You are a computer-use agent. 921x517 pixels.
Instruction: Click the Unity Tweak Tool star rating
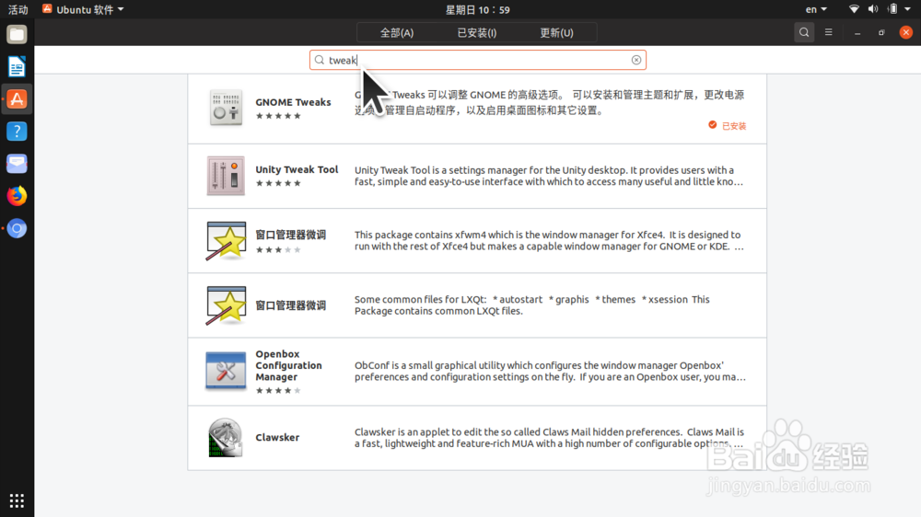click(278, 183)
